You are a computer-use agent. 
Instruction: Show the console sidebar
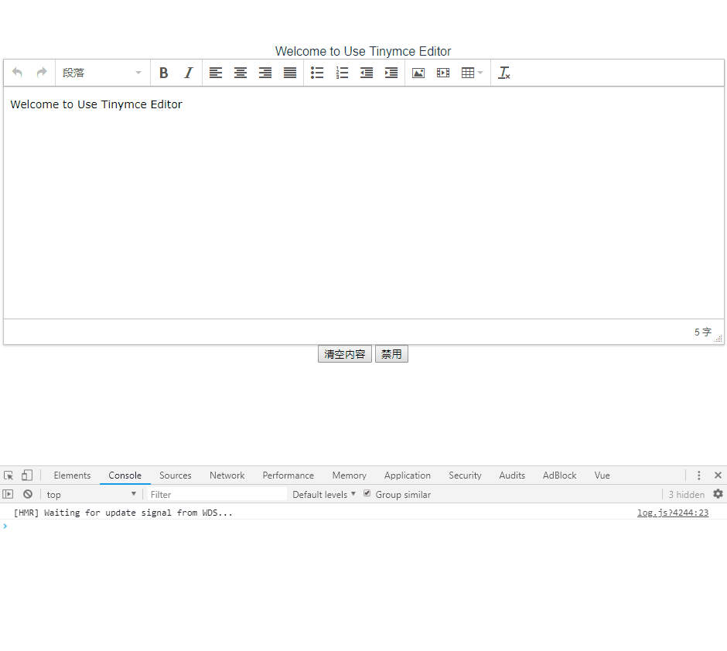8,494
